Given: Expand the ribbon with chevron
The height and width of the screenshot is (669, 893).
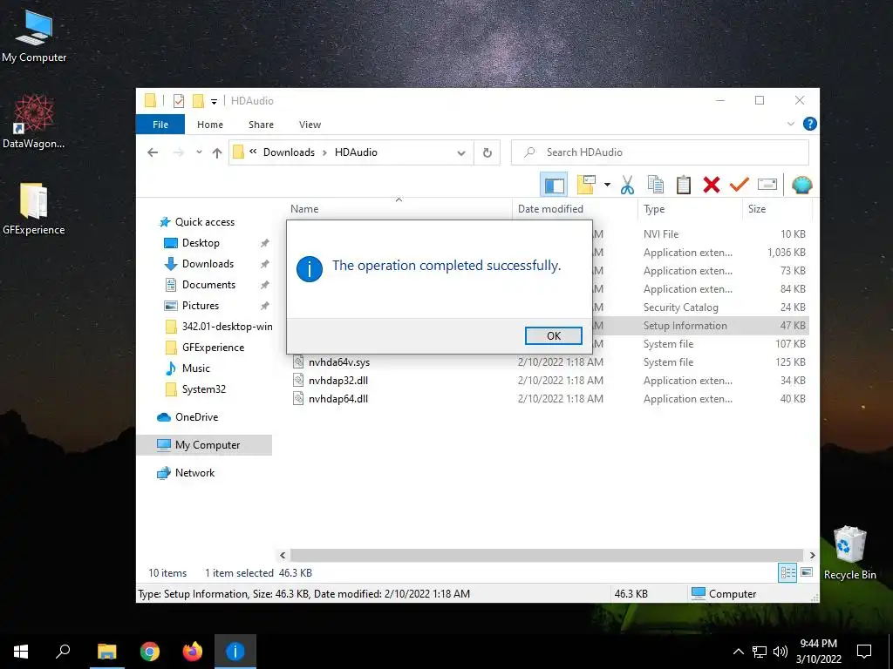Looking at the screenshot, I should 790,124.
